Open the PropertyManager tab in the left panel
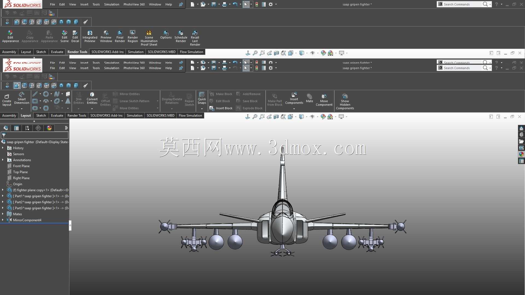 point(16,128)
